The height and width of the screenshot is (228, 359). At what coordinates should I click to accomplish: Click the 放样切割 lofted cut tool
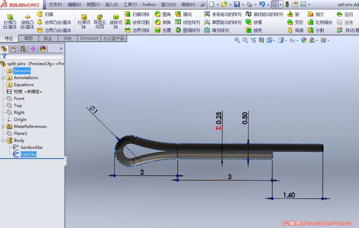point(137,22)
